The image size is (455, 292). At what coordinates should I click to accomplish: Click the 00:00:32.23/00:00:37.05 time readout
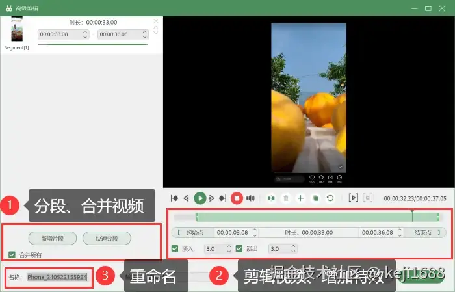click(415, 198)
